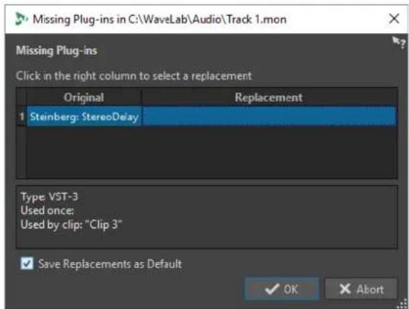Click the Save Replacements as Default label
Screen dimensions: 409x309
click(x=110, y=264)
